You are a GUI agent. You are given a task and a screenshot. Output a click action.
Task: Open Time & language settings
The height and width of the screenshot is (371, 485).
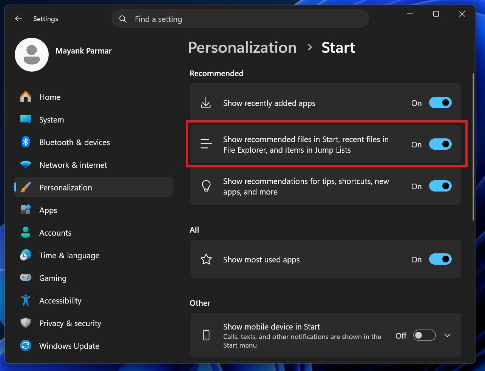pyautogui.click(x=93, y=255)
